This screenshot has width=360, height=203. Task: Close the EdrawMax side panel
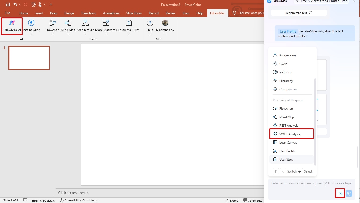tap(354, 1)
